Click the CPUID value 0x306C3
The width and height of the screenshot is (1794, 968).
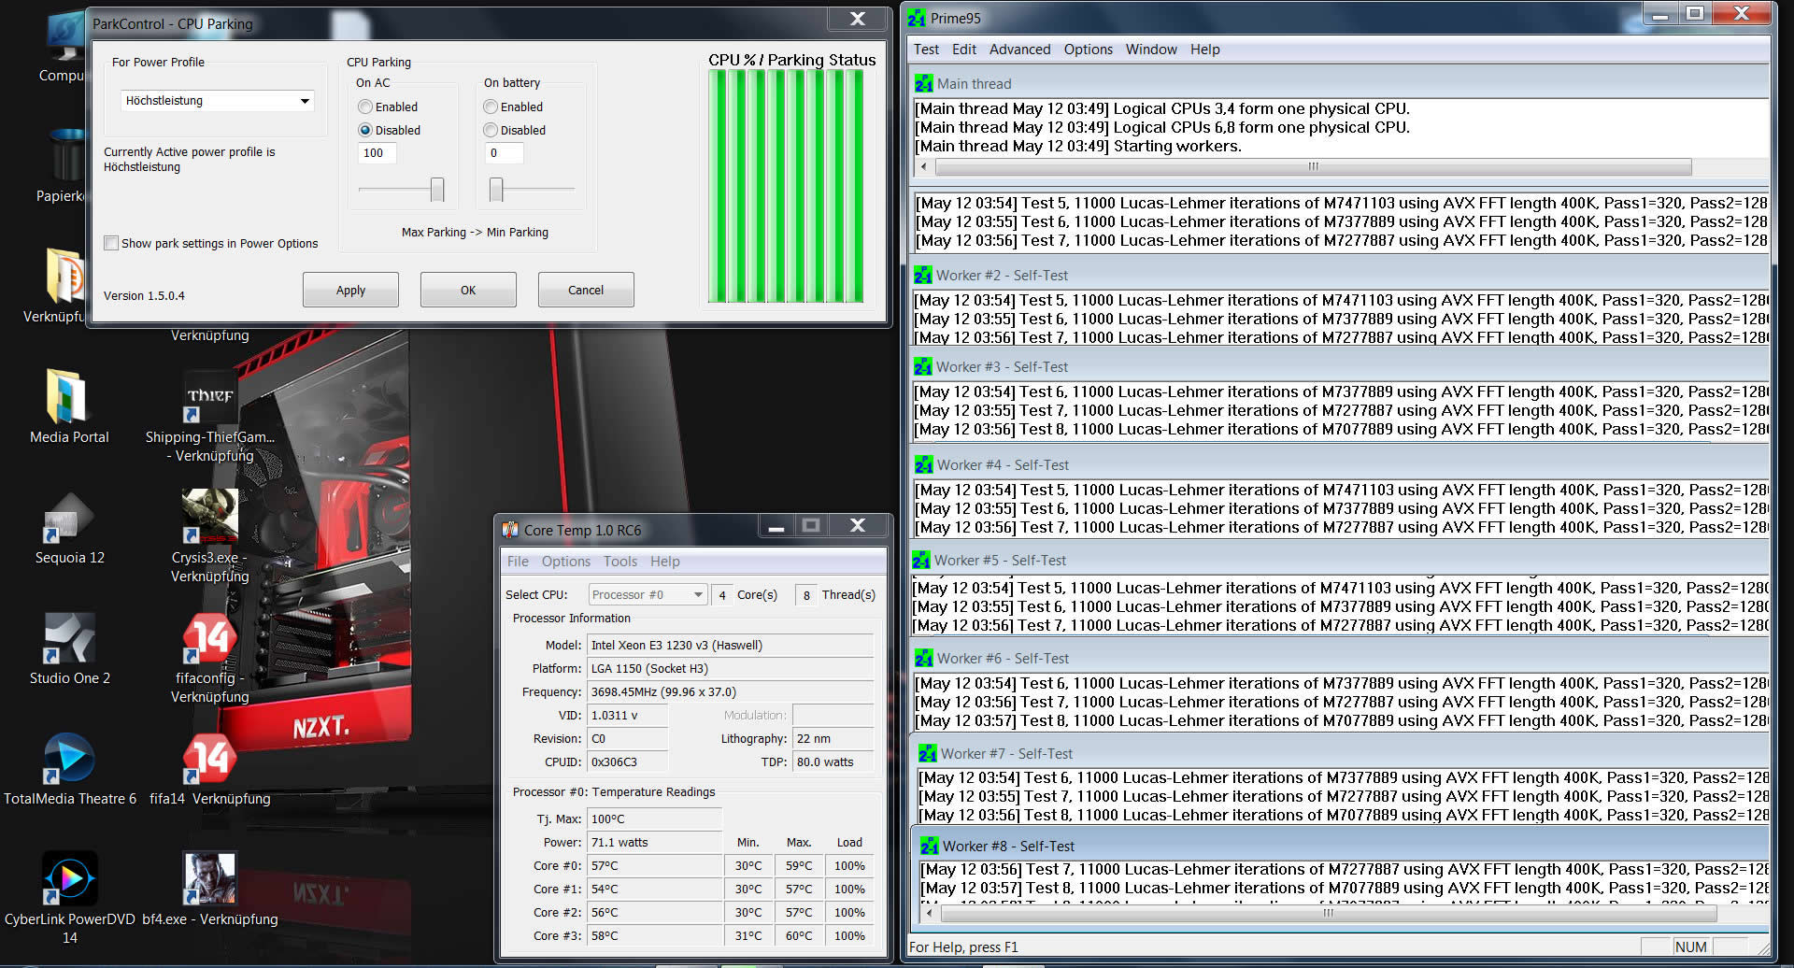point(628,762)
